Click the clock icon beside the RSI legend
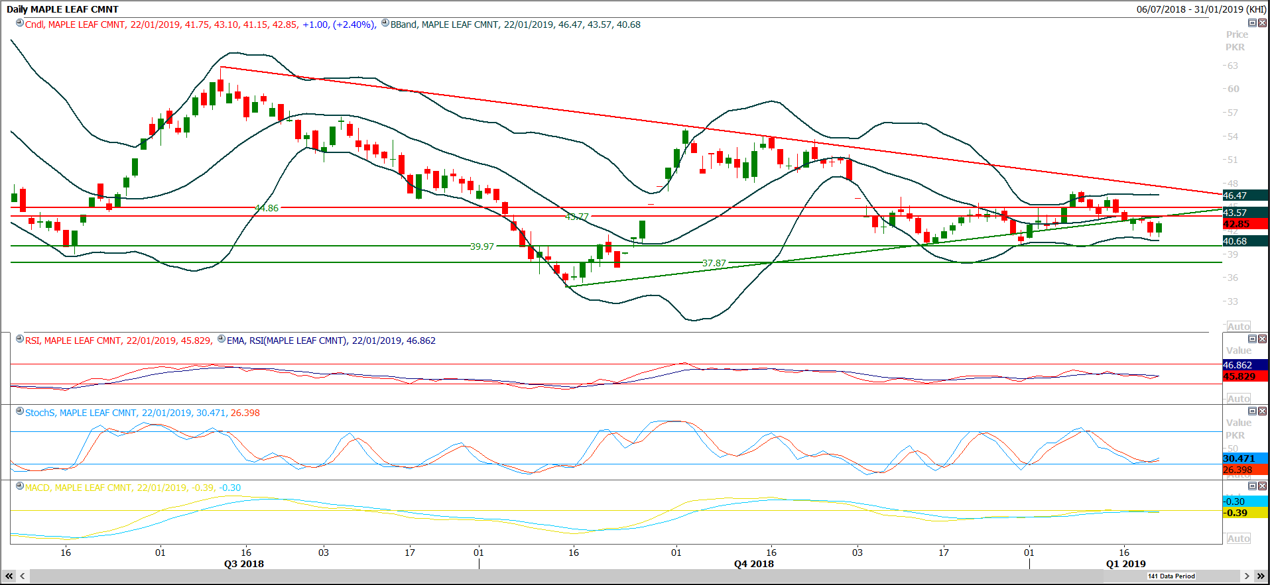The width and height of the screenshot is (1270, 585). click(20, 339)
